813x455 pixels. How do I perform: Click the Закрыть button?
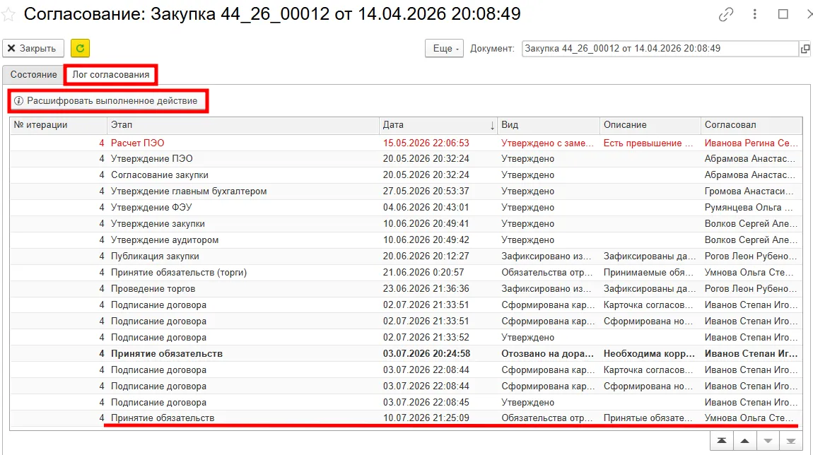(x=33, y=48)
